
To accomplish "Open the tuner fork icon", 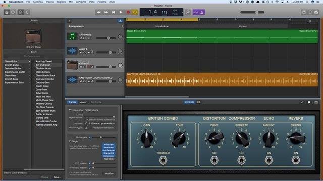I will [x=188, y=12].
